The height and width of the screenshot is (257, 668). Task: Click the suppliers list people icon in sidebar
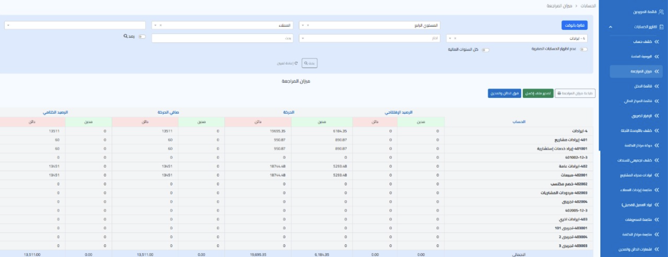(x=661, y=12)
